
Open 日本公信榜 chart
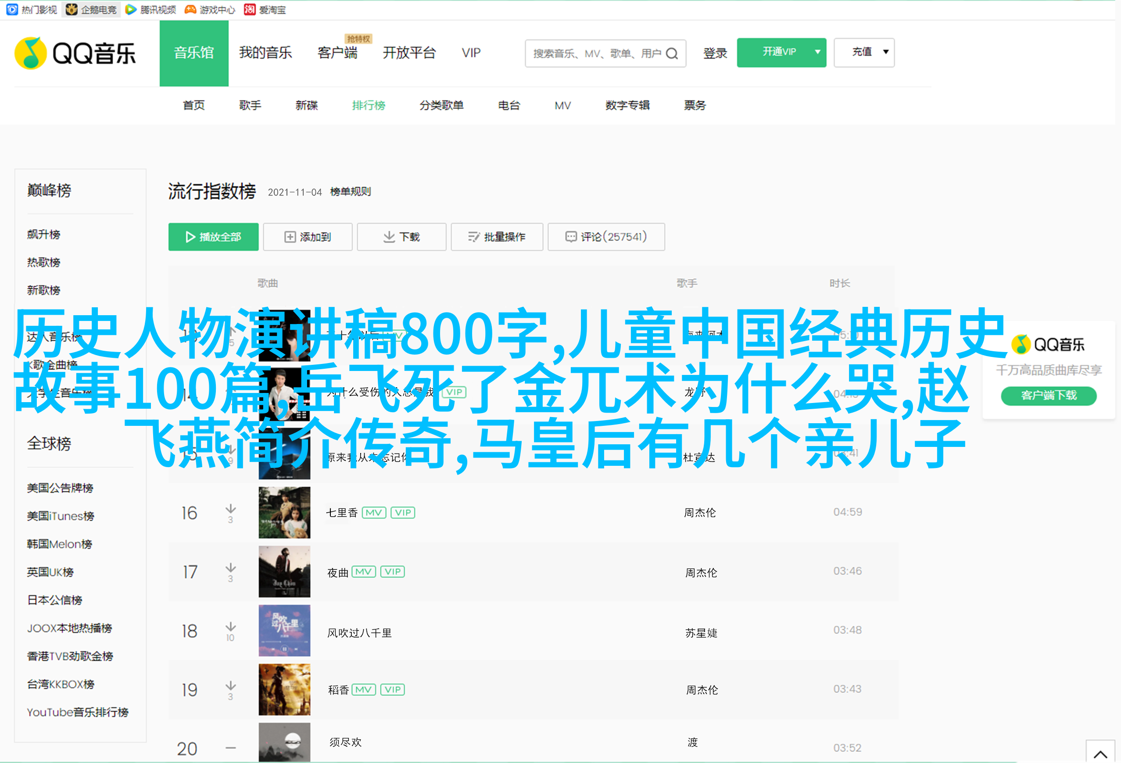click(54, 601)
